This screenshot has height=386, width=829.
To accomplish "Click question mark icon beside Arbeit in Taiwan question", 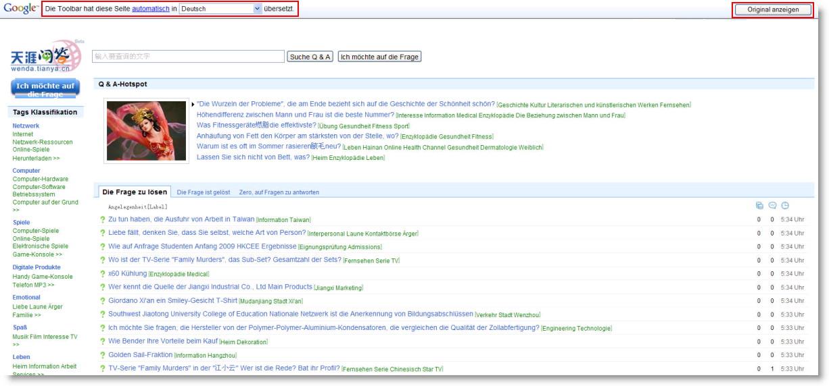I will (103, 220).
